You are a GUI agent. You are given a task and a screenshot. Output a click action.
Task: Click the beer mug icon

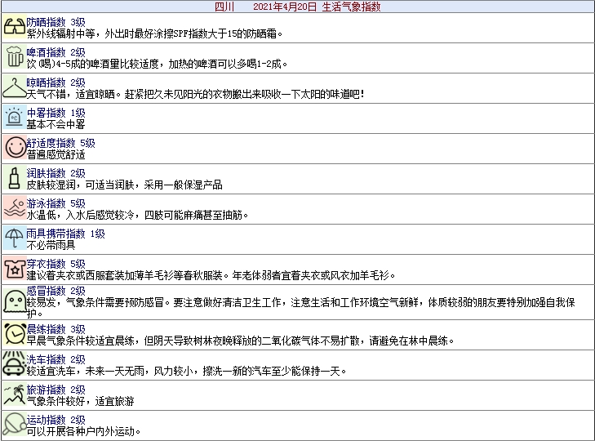click(x=14, y=57)
